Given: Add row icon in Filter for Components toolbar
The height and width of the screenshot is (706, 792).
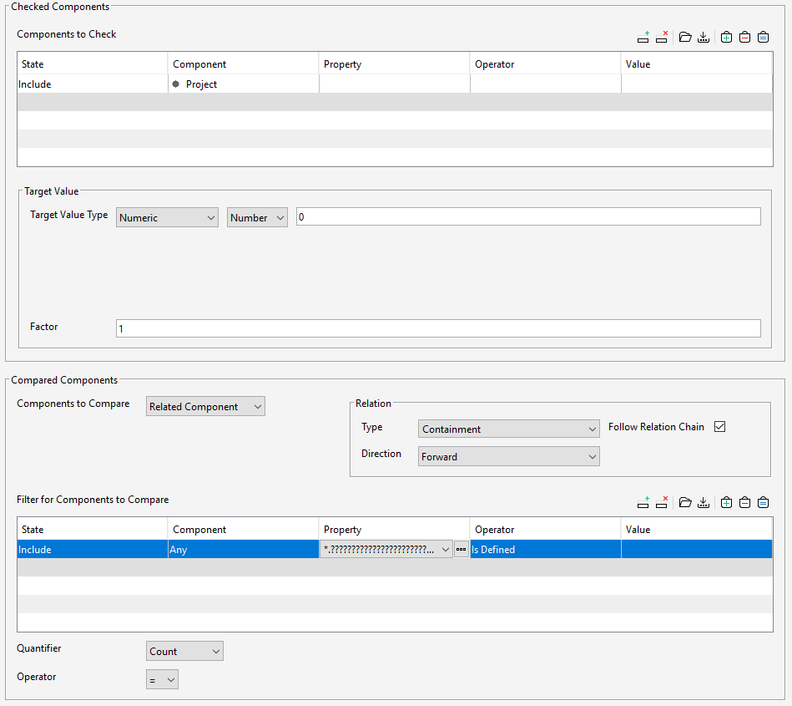Looking at the screenshot, I should coord(643,502).
